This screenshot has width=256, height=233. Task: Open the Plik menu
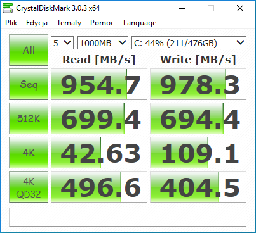click(11, 23)
